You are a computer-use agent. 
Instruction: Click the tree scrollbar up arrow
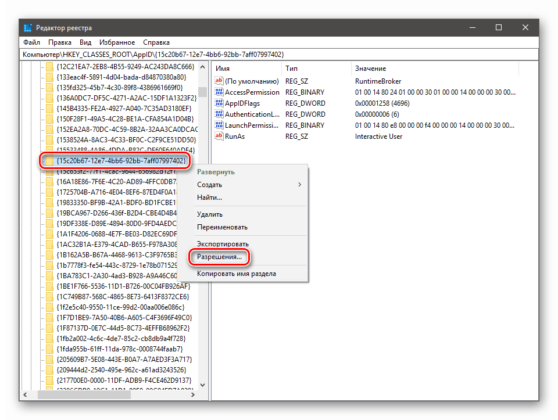[202, 67]
